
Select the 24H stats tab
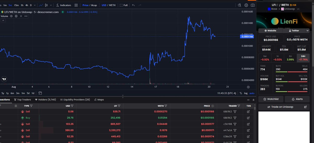(x=303, y=58)
